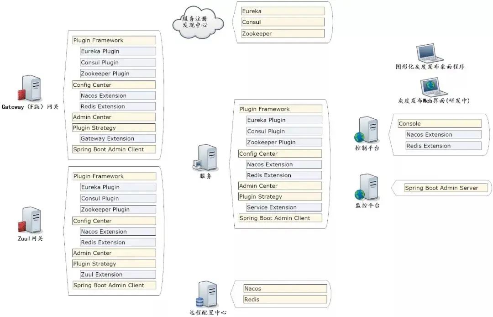Click Spring Boot Admin Client below Zuul Extension
Viewport: 493px width, 317px height.
(x=115, y=285)
